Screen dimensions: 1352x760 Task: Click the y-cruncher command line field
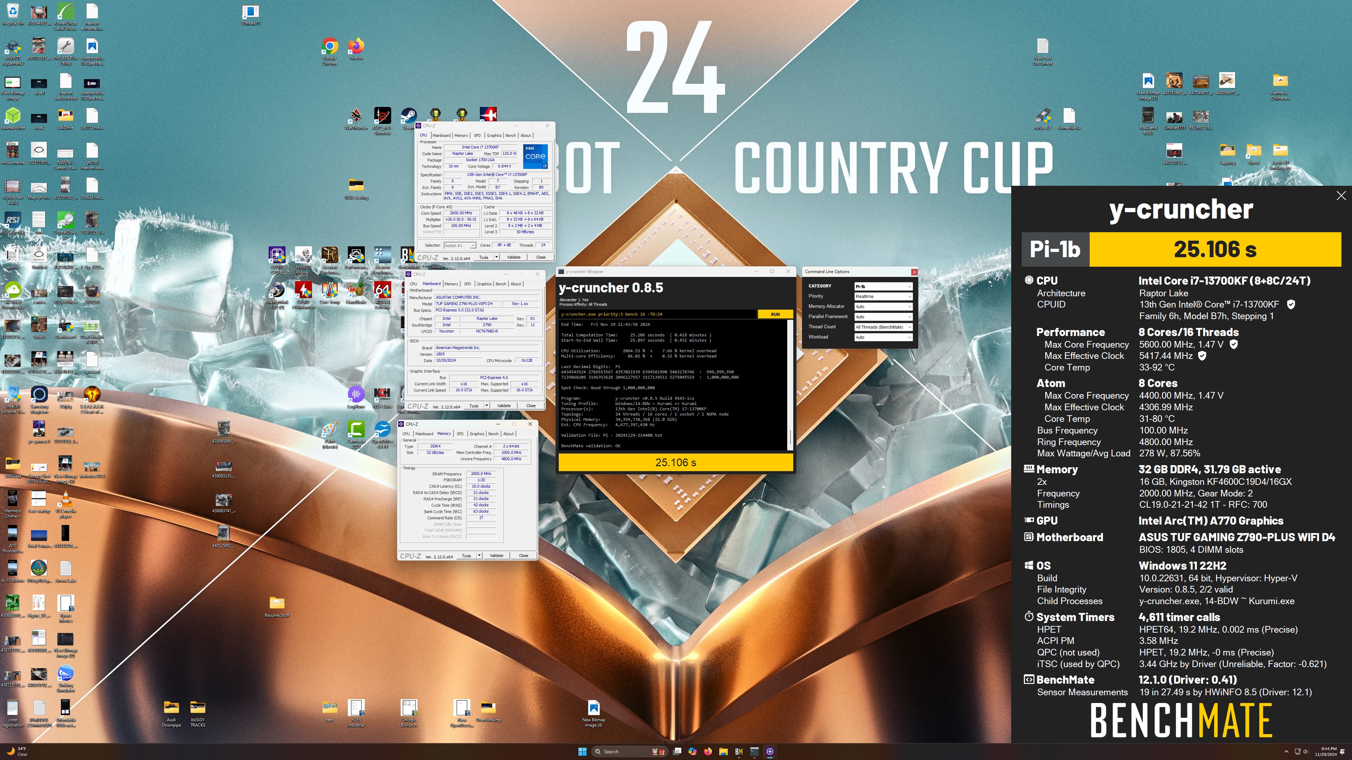(x=658, y=314)
